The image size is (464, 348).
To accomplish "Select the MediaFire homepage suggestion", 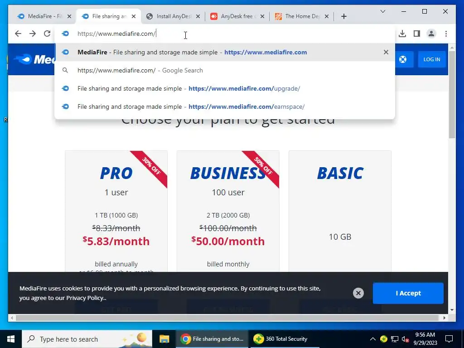I will click(225, 53).
